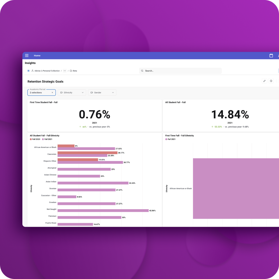279x279 pixels.
Task: Click the Hispanic-Other 30.77% bar
Action: tap(90, 162)
